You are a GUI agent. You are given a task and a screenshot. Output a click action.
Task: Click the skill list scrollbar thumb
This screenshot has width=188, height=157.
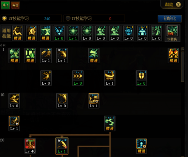coord(182,67)
